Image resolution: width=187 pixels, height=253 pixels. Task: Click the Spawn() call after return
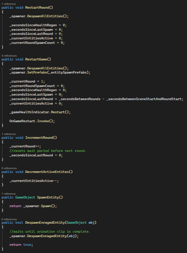pyautogui.click(x=48, y=206)
